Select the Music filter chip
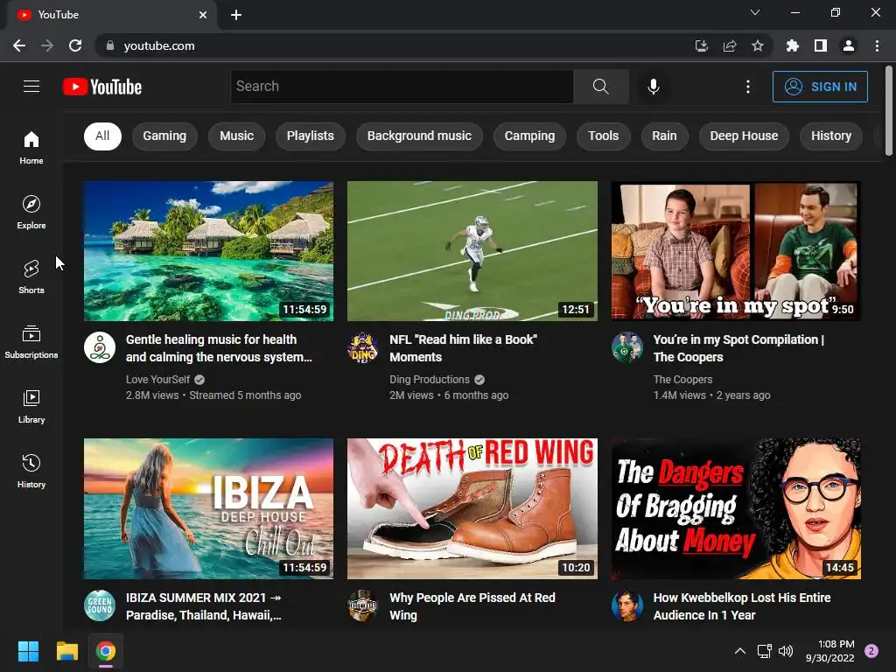Viewport: 896px width, 672px height. pos(236,136)
